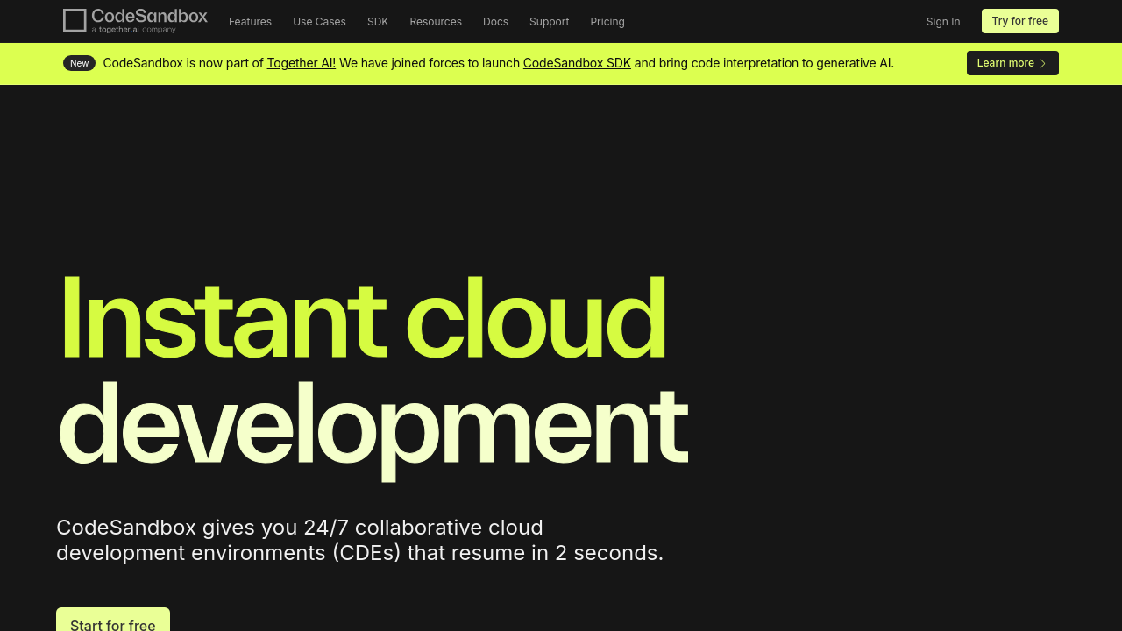Follow the CodeSandbox SDK banner link
This screenshot has height=631, width=1122.
click(577, 63)
